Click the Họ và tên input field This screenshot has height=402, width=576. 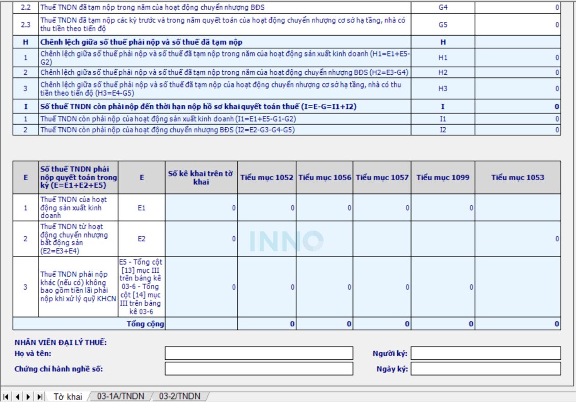tap(259, 353)
